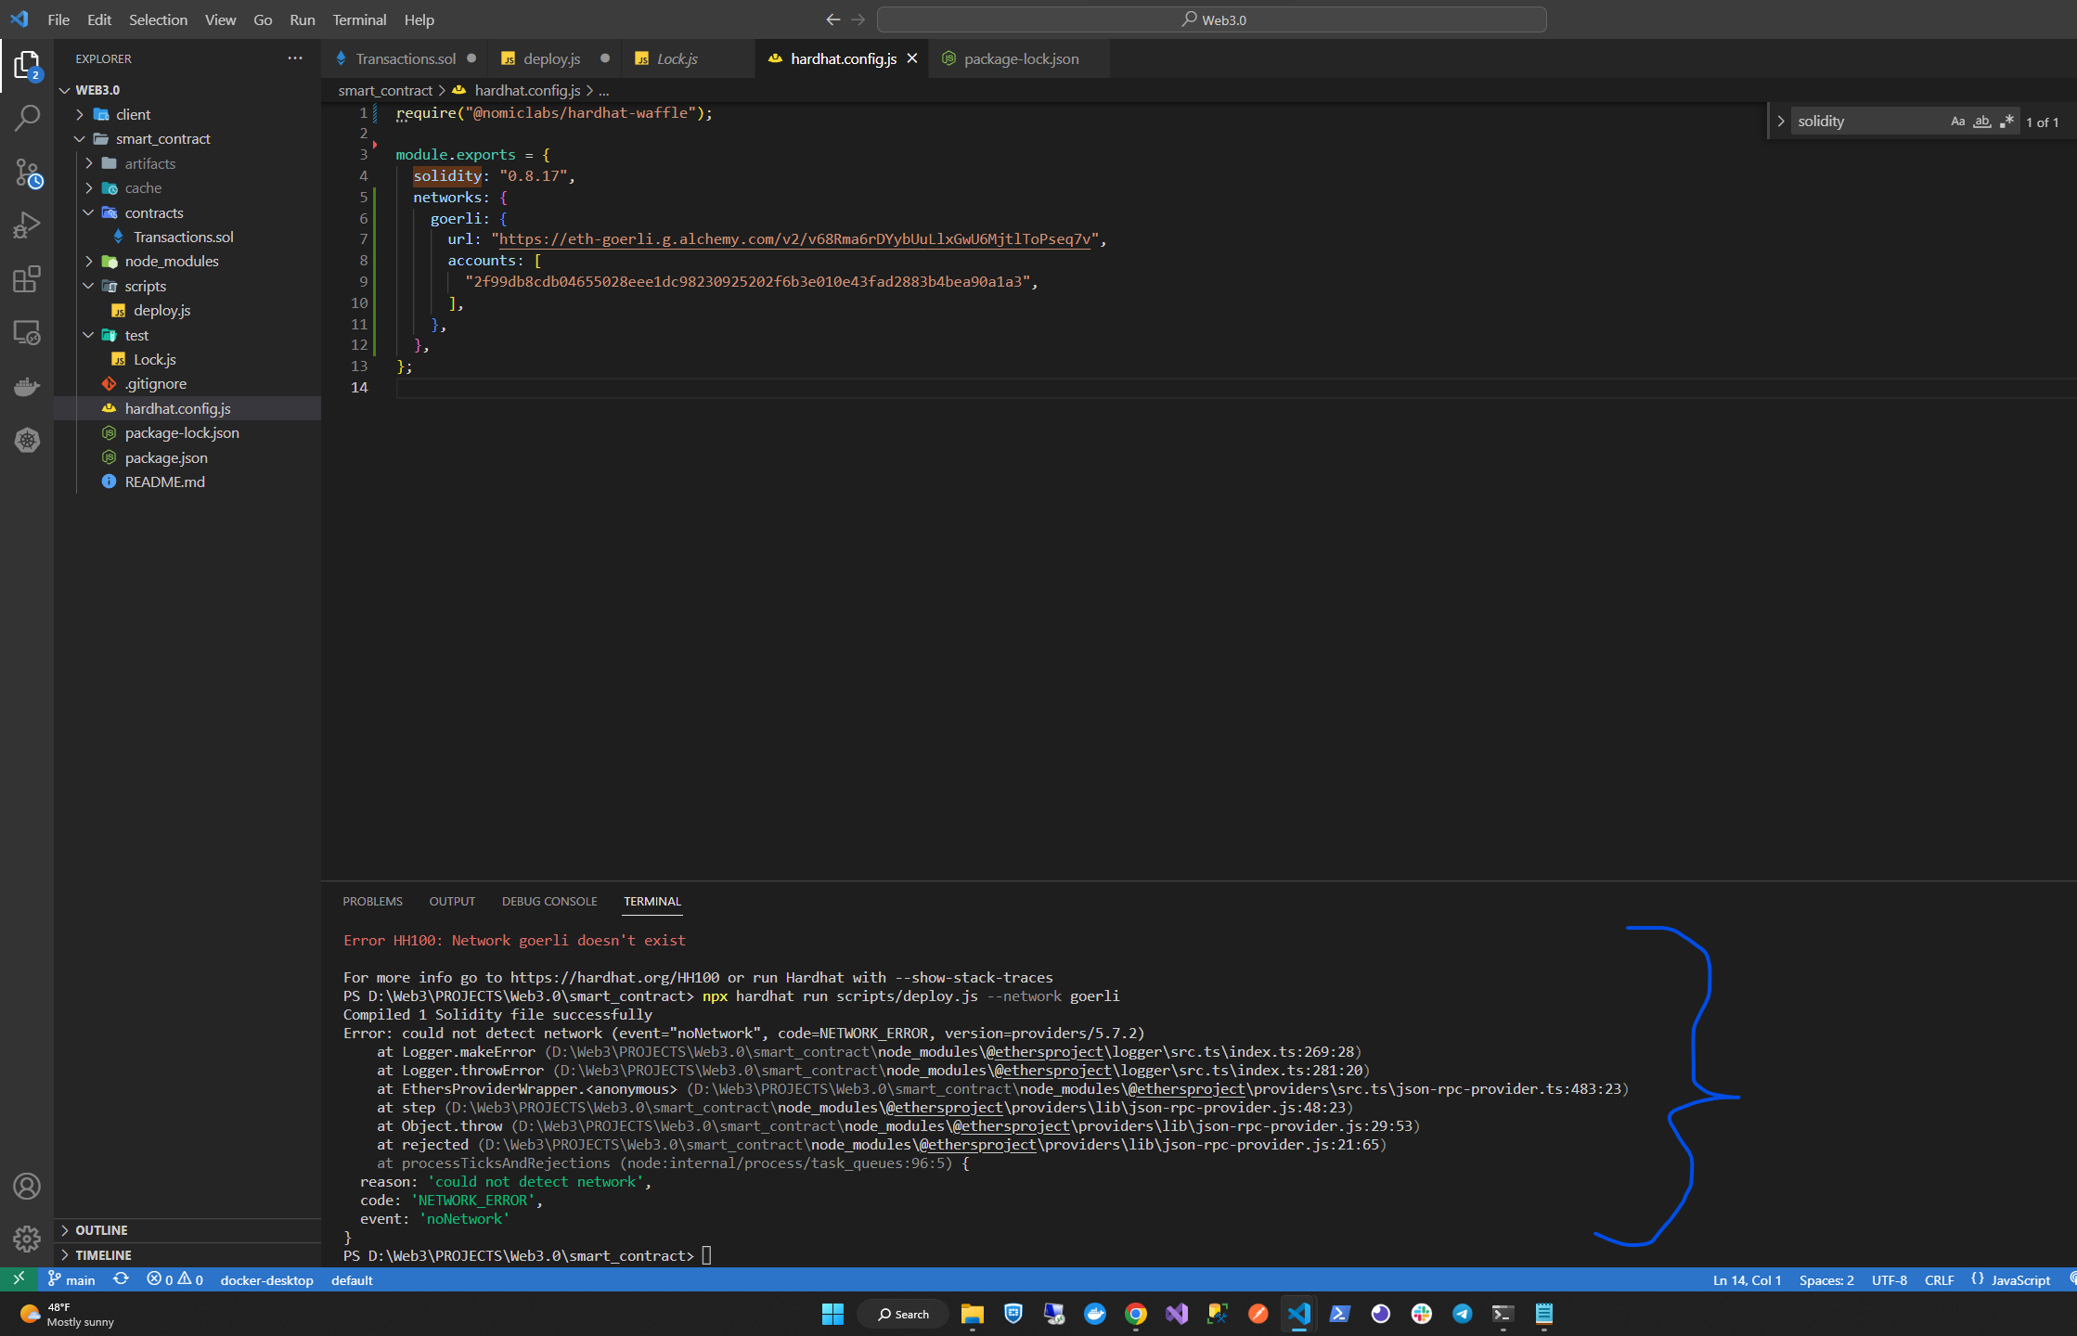
Task: Close the hardhat.config.js editor tab
Action: point(912,58)
